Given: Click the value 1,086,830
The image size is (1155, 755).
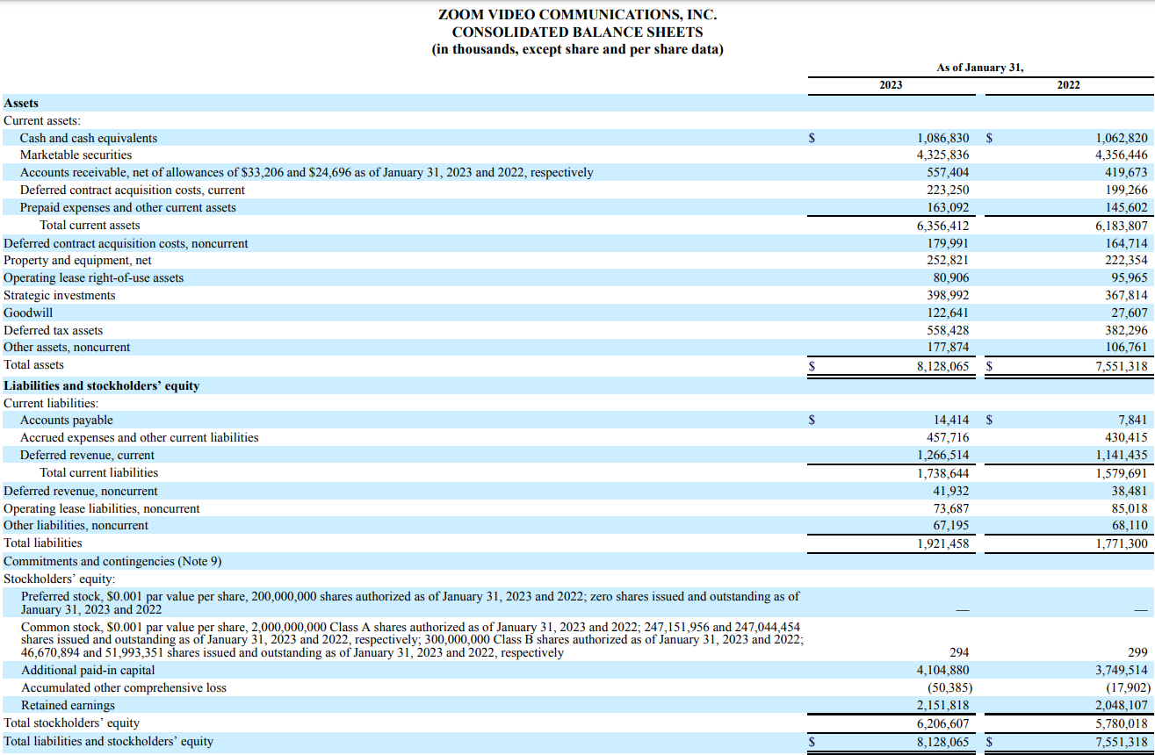Looking at the screenshot, I should 942,138.
